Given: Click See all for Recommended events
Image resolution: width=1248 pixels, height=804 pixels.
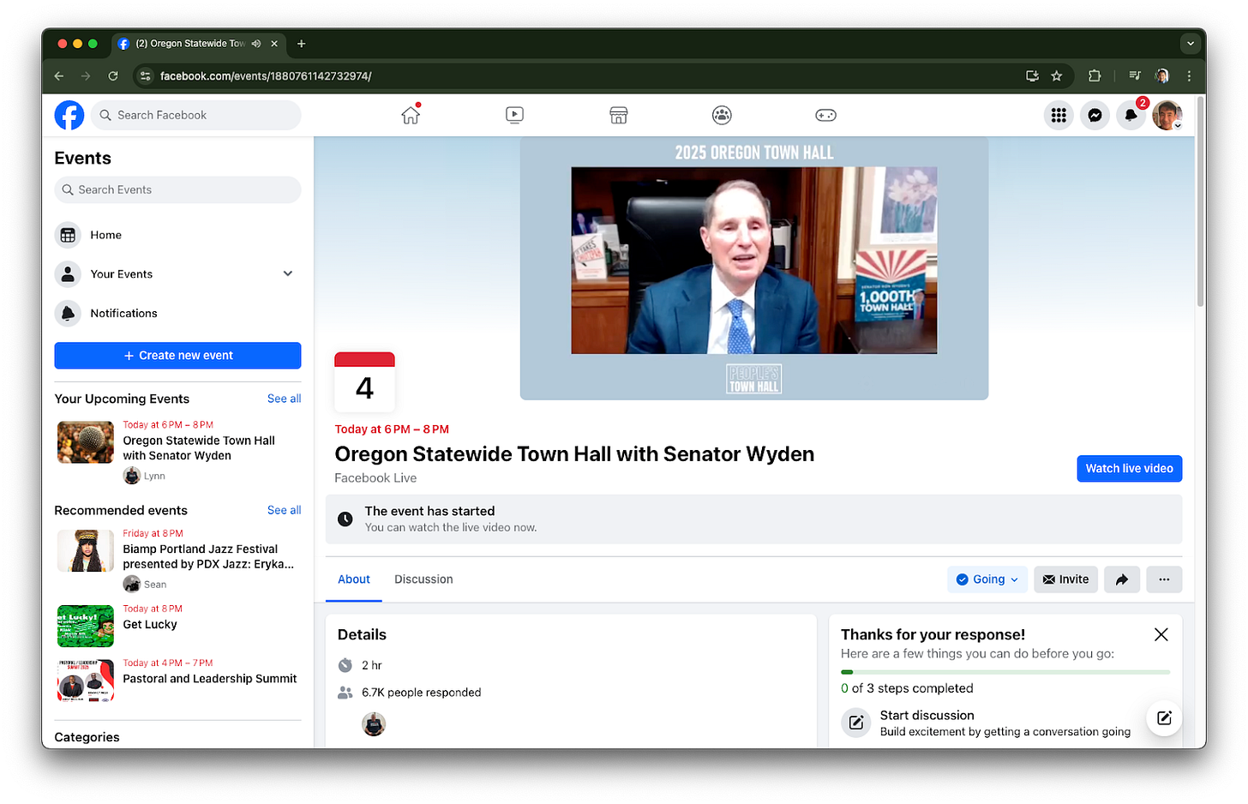Looking at the screenshot, I should [x=284, y=510].
